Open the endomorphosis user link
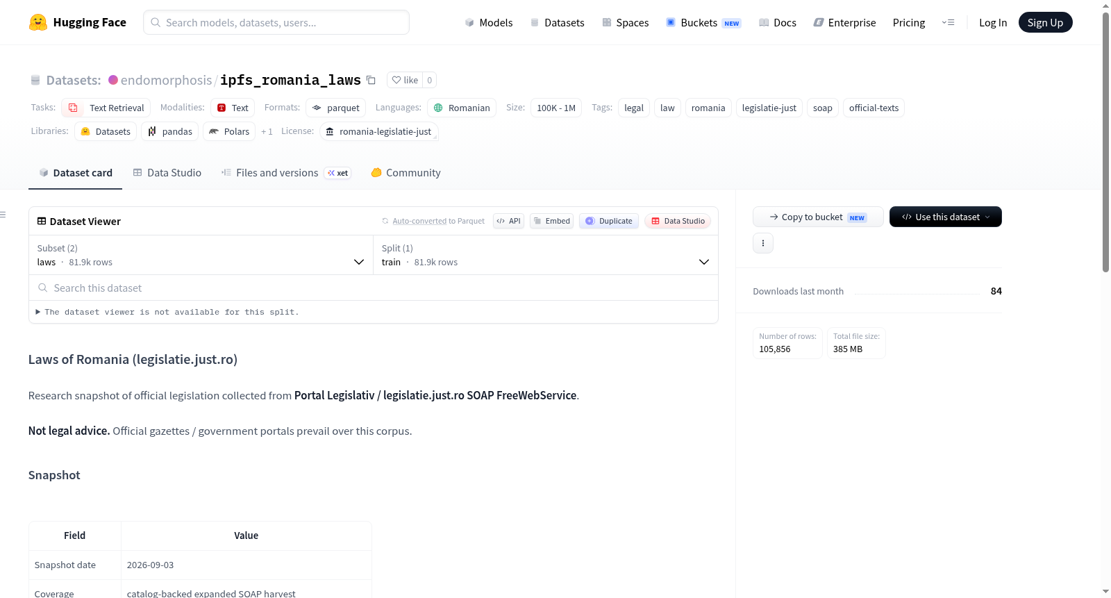This screenshot has width=1111, height=598. coord(166,80)
